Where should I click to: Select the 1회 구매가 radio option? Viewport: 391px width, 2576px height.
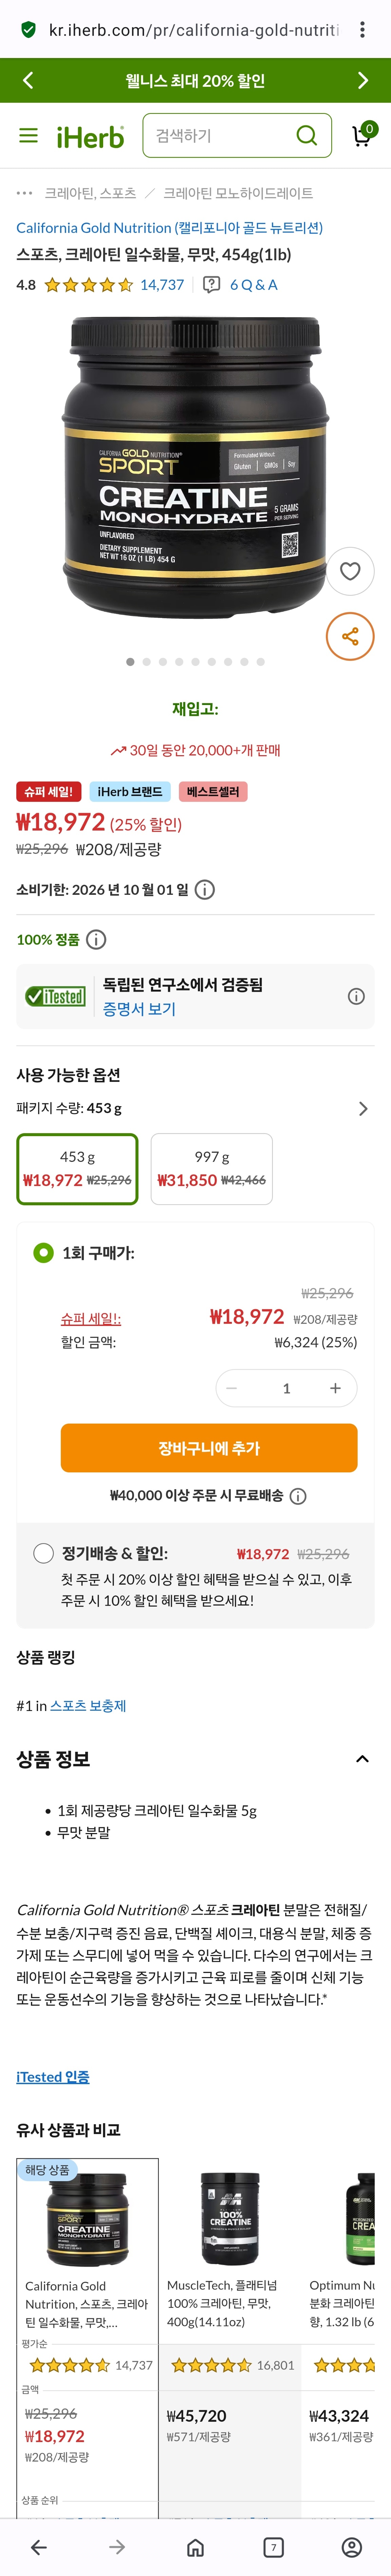[43, 1252]
